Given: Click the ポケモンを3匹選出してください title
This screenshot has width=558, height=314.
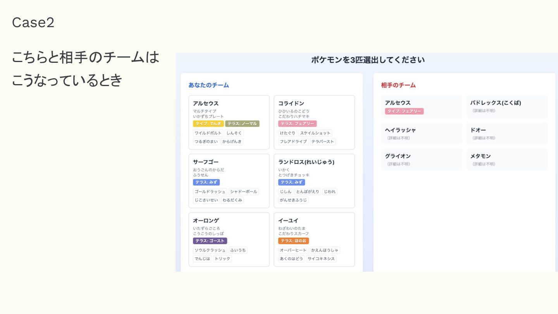Looking at the screenshot, I should [x=368, y=60].
